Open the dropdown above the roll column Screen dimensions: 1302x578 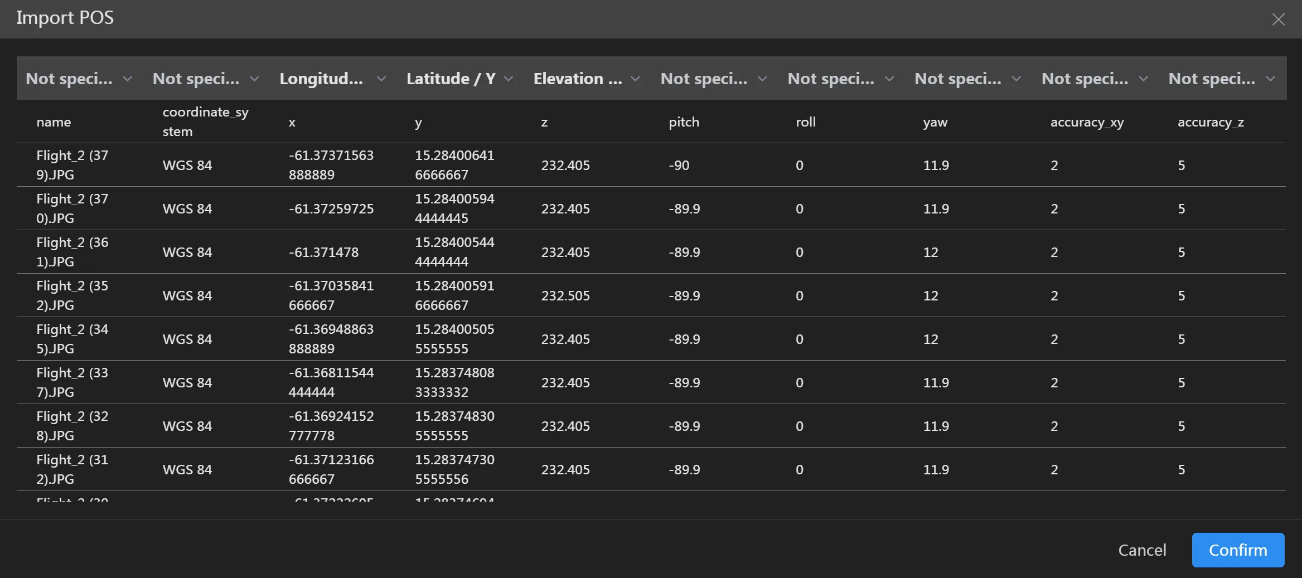click(841, 79)
